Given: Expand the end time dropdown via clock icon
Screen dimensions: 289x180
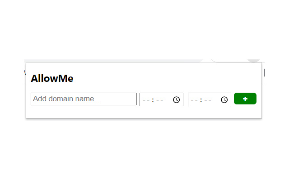Looking at the screenshot, I should pos(224,99).
